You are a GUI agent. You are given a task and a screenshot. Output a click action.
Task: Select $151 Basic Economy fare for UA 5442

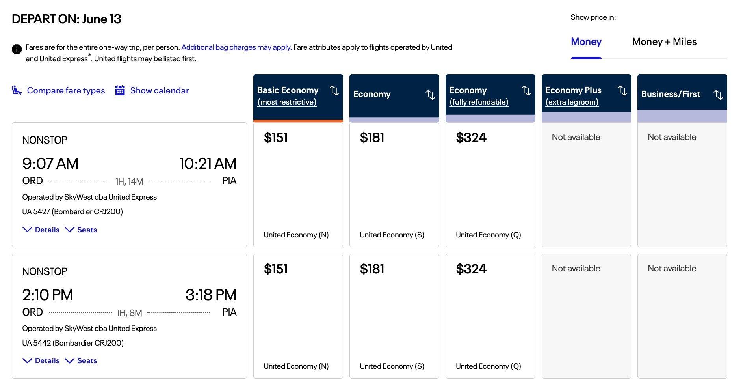tap(298, 316)
